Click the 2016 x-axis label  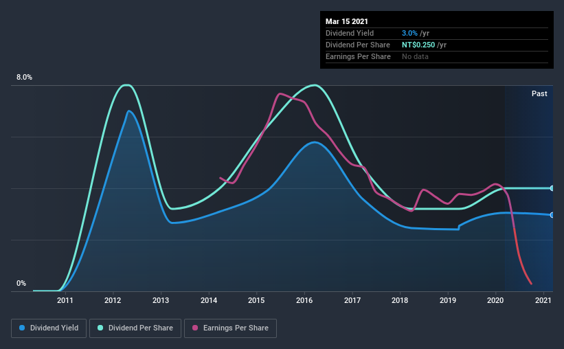click(304, 300)
